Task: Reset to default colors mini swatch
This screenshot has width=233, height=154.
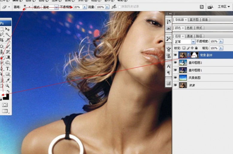Action: pyautogui.click(x=1, y=99)
